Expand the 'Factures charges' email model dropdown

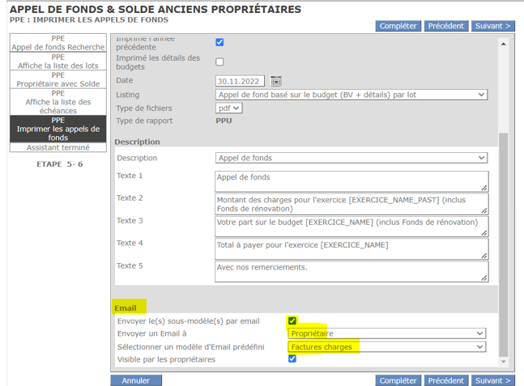point(387,346)
